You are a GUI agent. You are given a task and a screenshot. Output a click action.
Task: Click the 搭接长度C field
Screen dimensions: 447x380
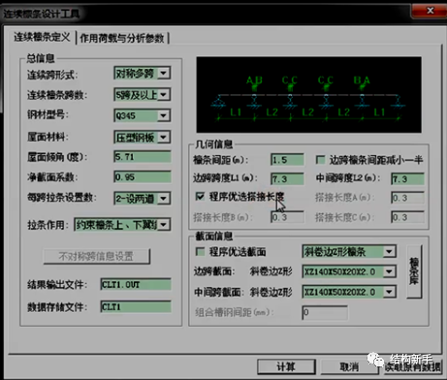tap(407, 217)
